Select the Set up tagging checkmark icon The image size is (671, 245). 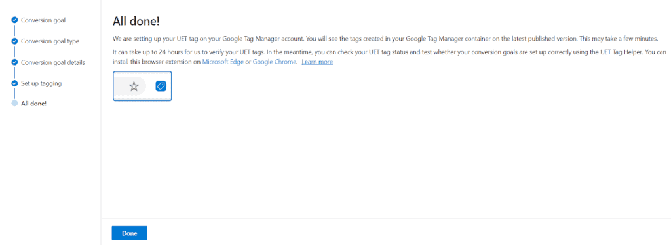click(x=14, y=83)
